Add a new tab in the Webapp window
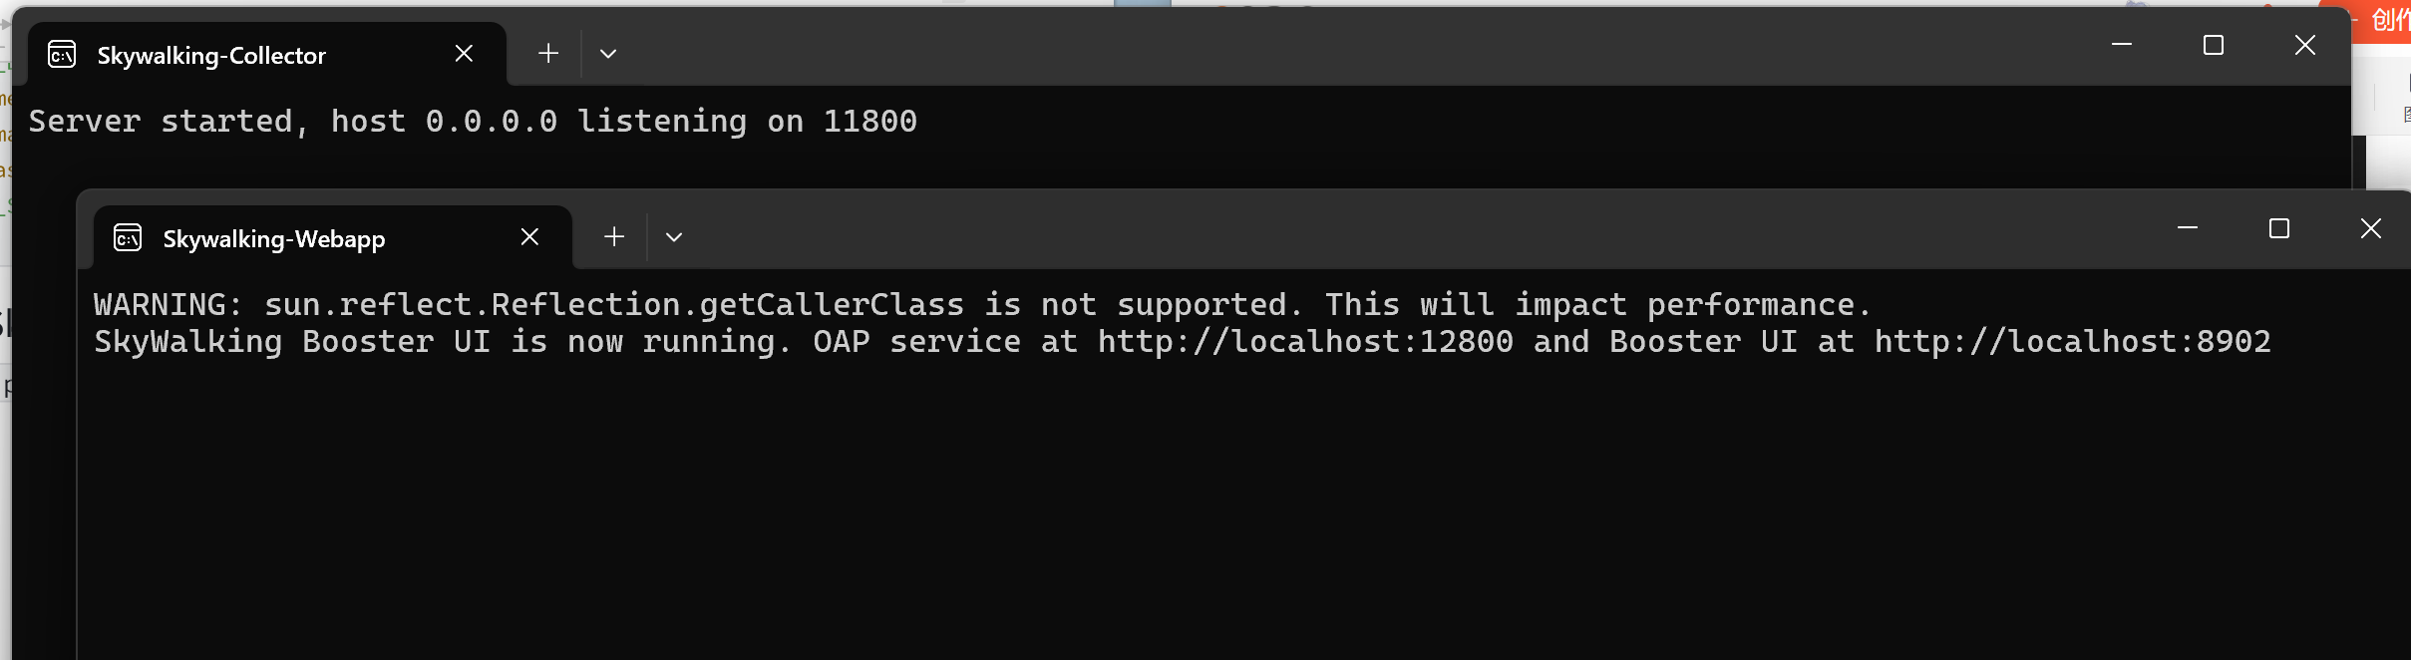 point(614,237)
